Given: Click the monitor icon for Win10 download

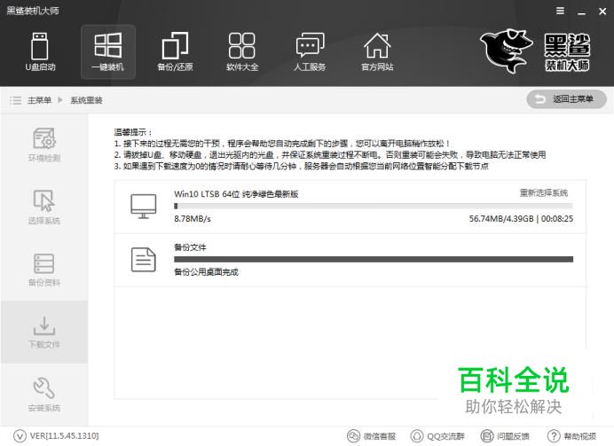Looking at the screenshot, I should pos(144,207).
